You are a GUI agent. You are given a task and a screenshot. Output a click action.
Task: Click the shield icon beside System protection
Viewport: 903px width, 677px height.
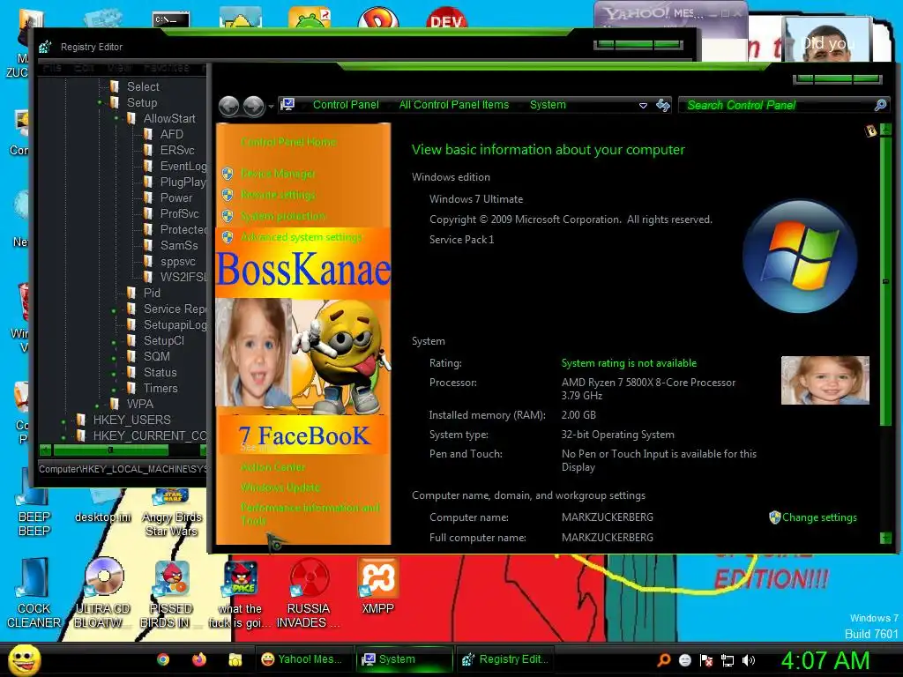[228, 216]
